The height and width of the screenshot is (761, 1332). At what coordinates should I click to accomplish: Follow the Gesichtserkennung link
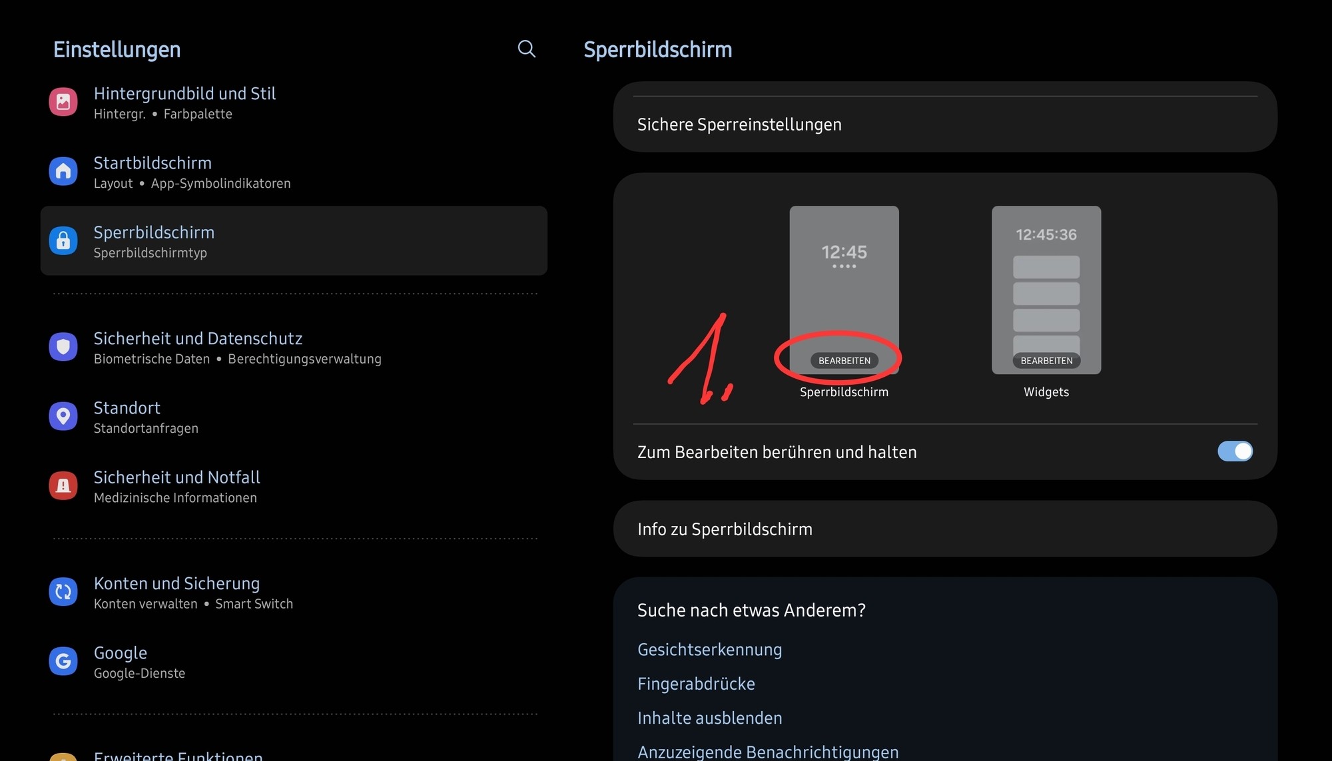click(x=709, y=650)
